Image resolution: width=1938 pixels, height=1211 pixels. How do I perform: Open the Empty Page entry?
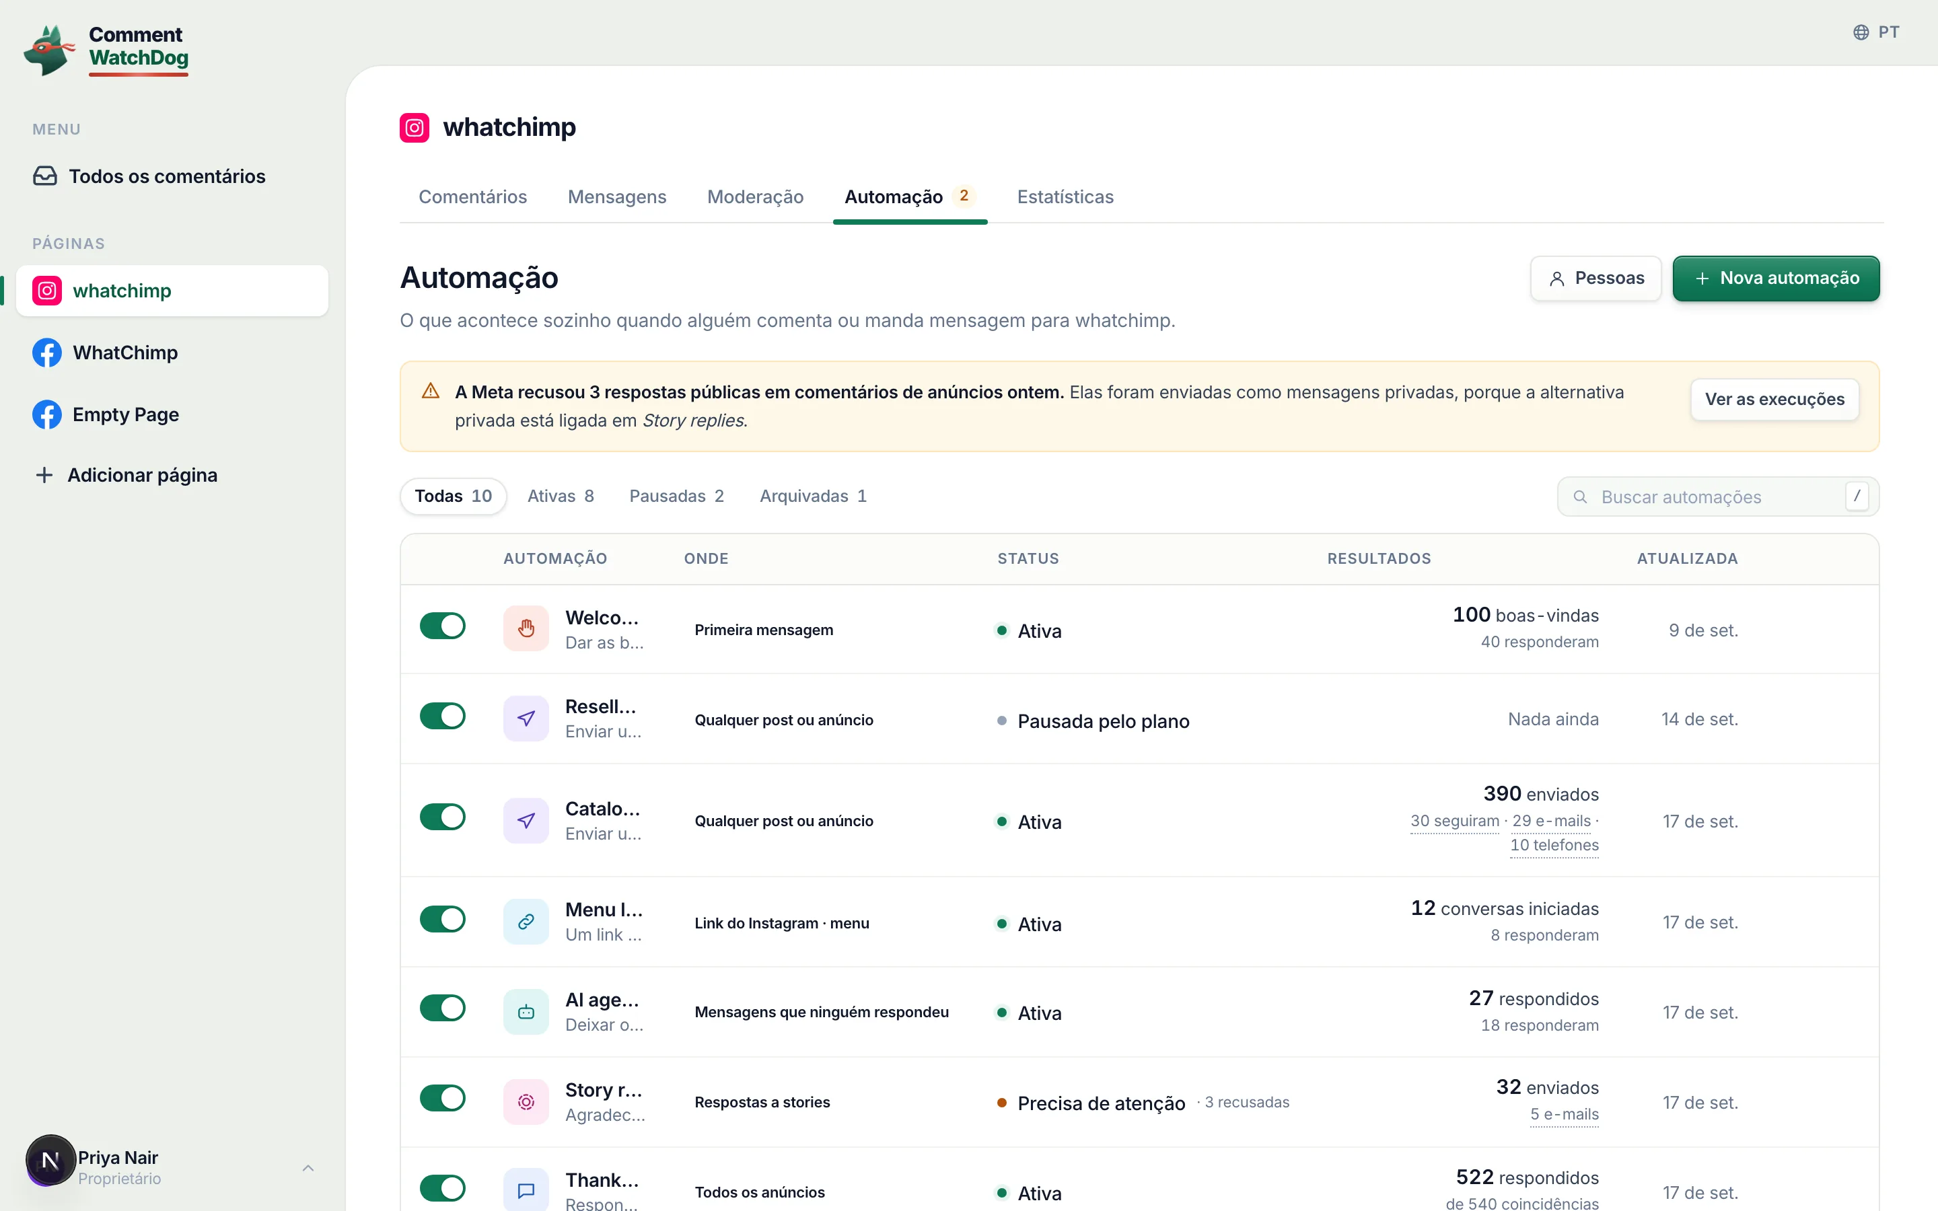pos(172,414)
